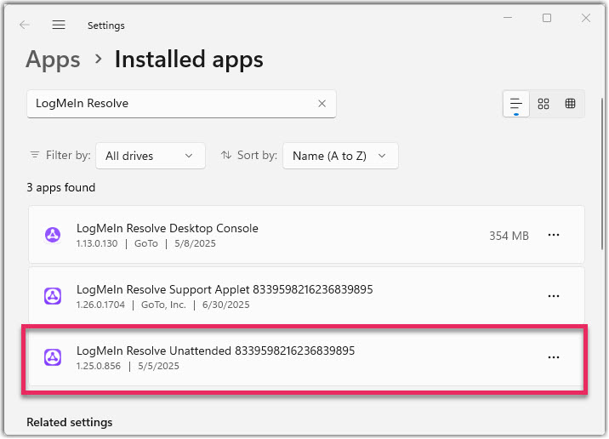Click the LogMeIn Resolve Desktop Console icon
The width and height of the screenshot is (609, 439).
click(53, 235)
